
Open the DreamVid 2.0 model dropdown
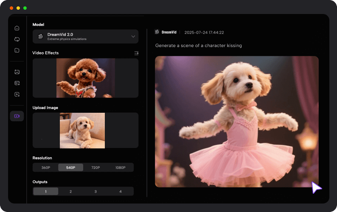85,37
